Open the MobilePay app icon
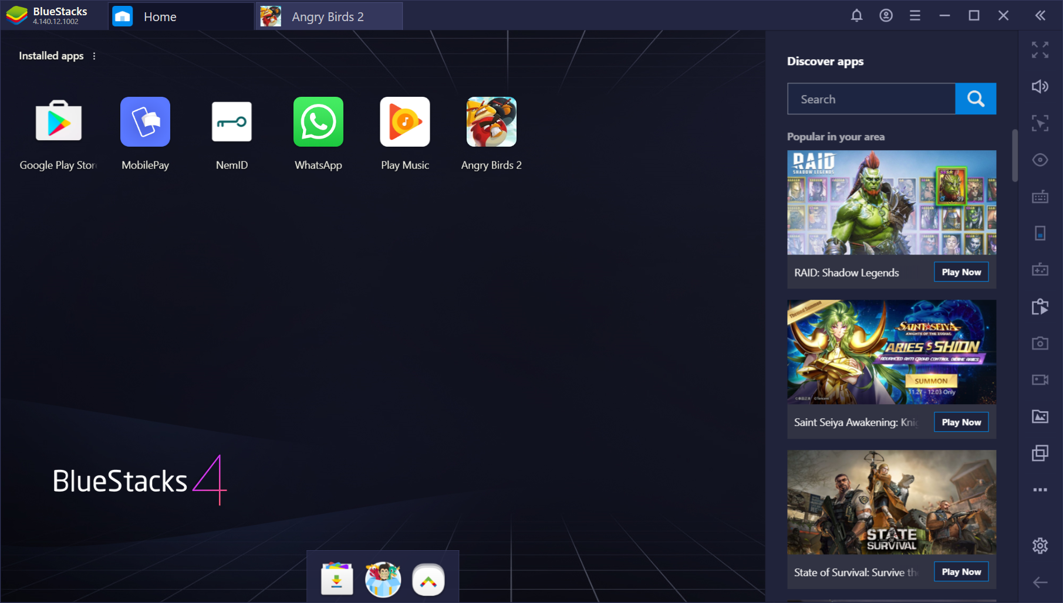Viewport: 1063px width, 603px height. (x=145, y=122)
